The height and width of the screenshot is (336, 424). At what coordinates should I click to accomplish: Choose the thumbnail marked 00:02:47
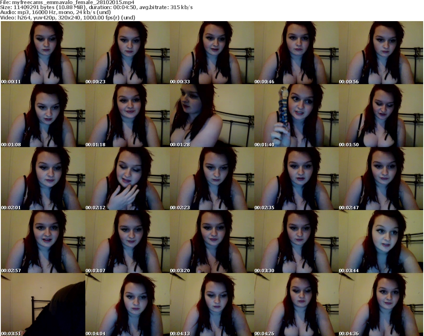381,179
